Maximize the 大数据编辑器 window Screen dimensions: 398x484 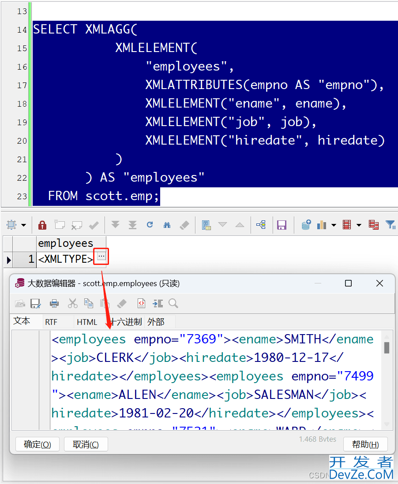click(348, 283)
